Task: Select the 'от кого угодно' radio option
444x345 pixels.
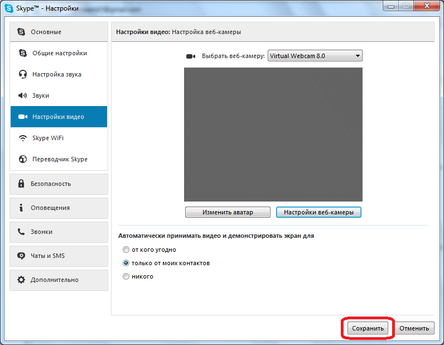Action: (x=126, y=250)
